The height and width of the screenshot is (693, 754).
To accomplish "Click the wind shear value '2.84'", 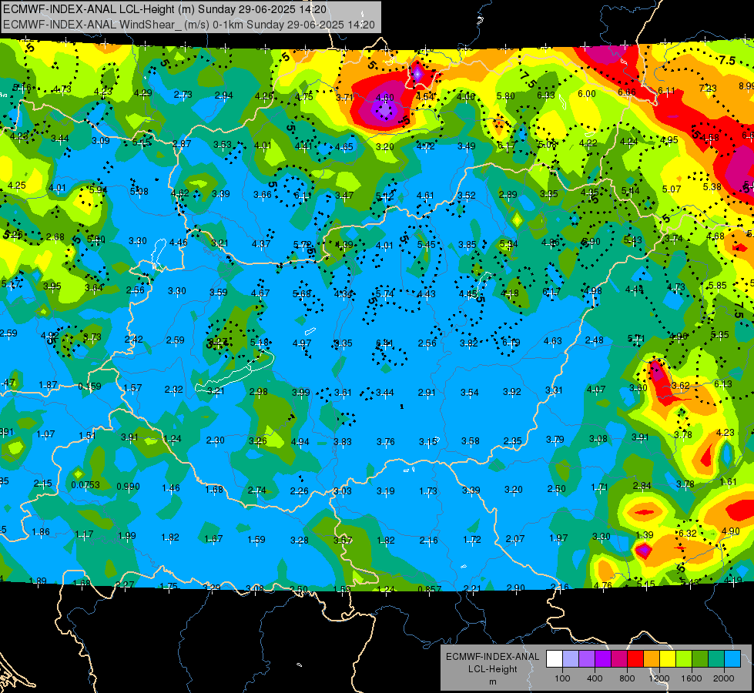I will (642, 486).
